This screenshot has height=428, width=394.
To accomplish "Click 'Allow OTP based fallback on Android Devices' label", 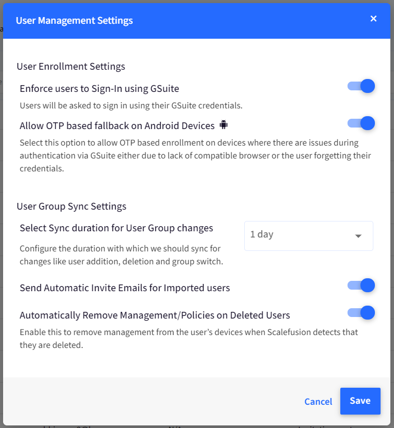I will coord(117,126).
